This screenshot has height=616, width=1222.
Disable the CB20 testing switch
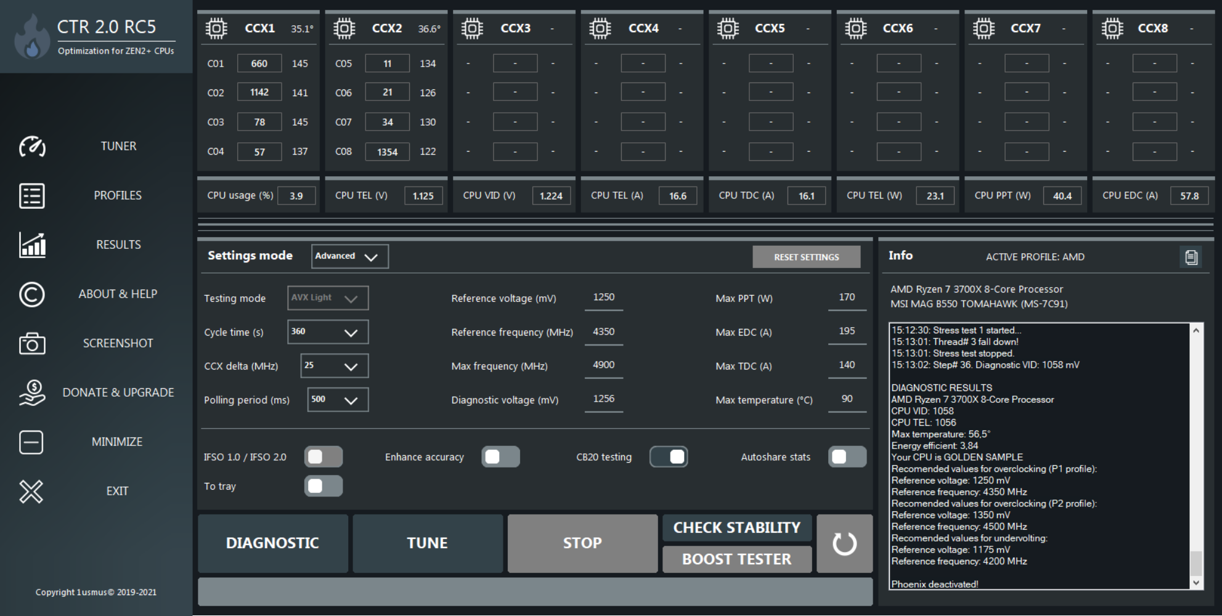tap(669, 456)
